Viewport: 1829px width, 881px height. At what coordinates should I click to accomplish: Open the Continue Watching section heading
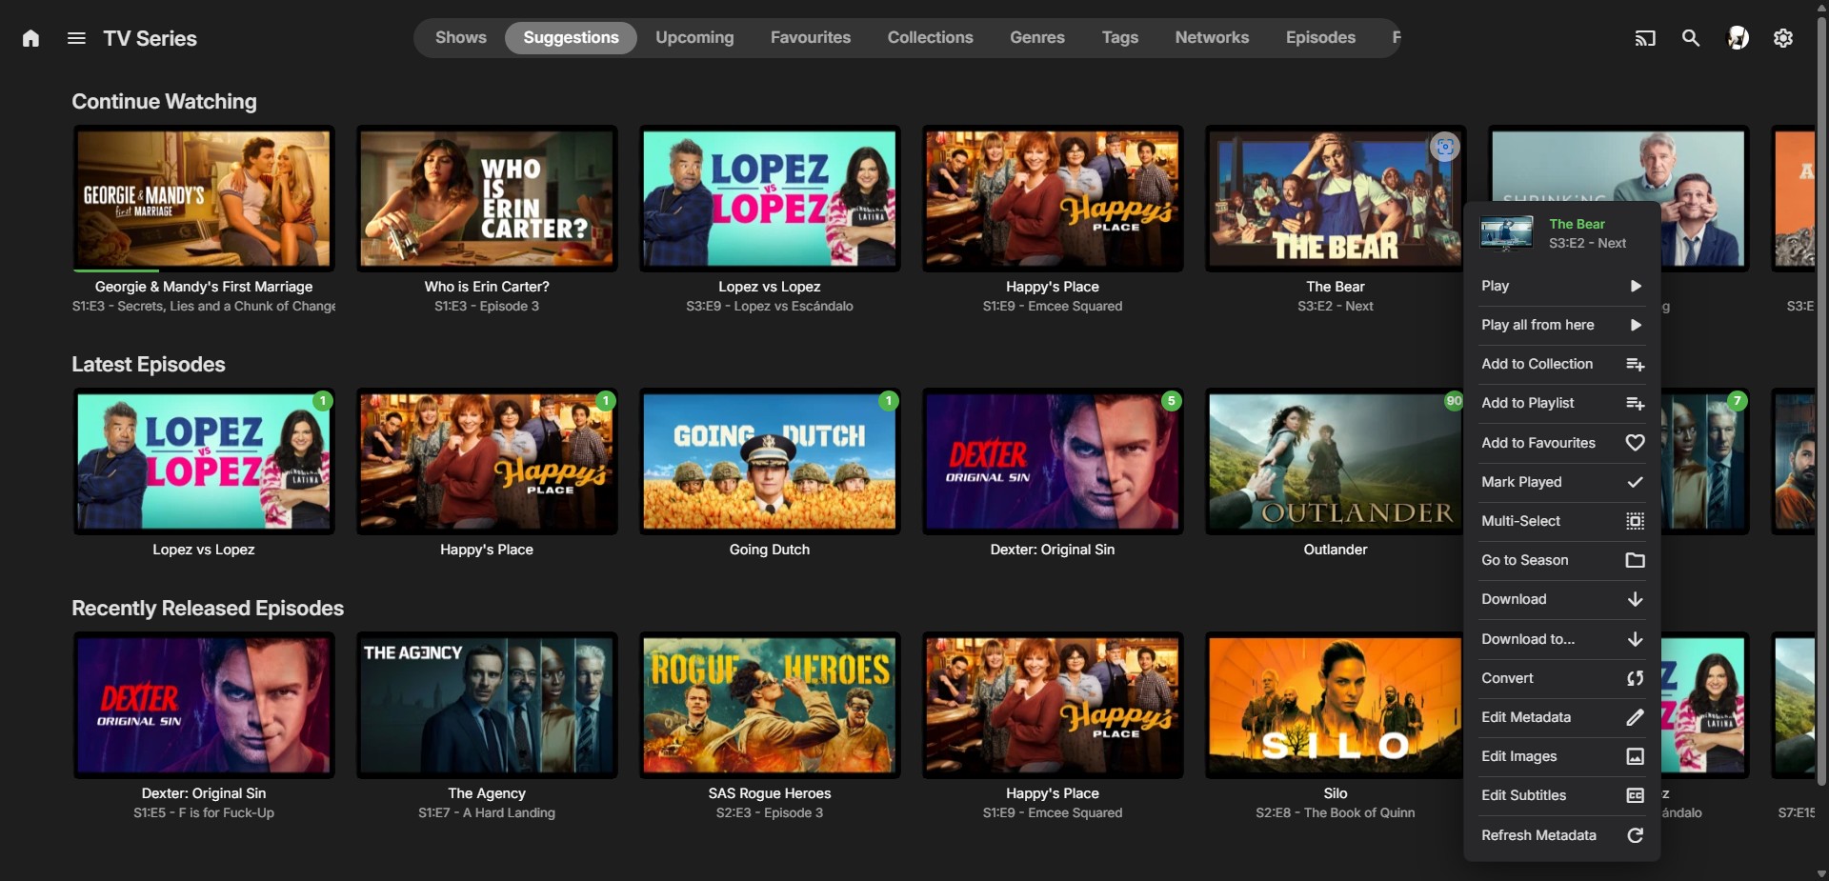click(164, 102)
